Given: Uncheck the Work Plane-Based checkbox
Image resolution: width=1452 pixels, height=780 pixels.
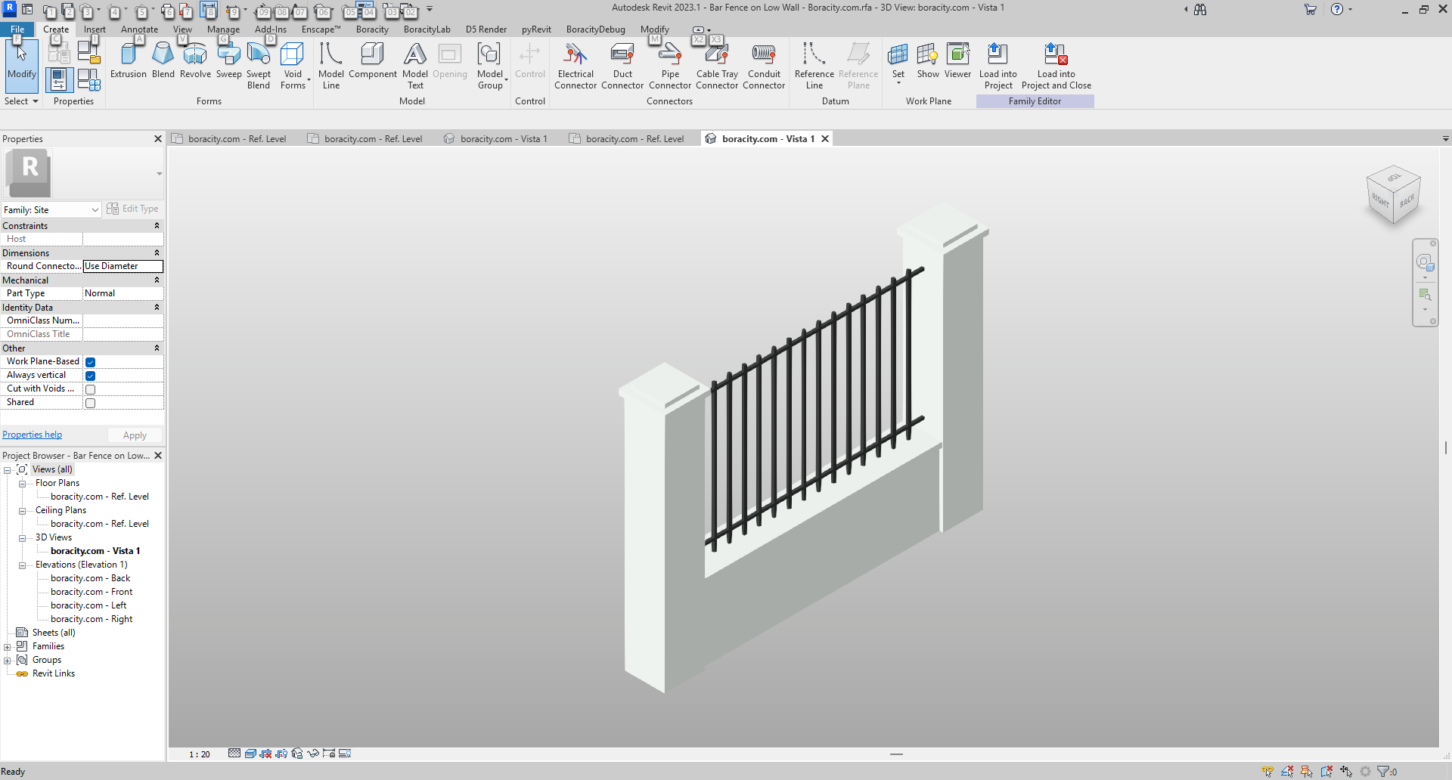Looking at the screenshot, I should coord(90,362).
